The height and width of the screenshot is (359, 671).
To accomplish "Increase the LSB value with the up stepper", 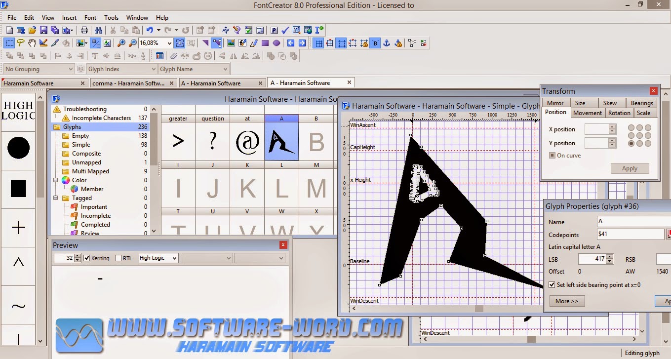I will coord(609,257).
